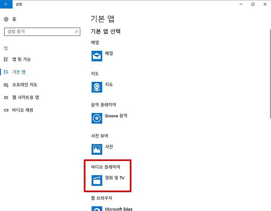The image size is (271, 211).
Task: Open Home via the gear icon
Action: click(6, 19)
